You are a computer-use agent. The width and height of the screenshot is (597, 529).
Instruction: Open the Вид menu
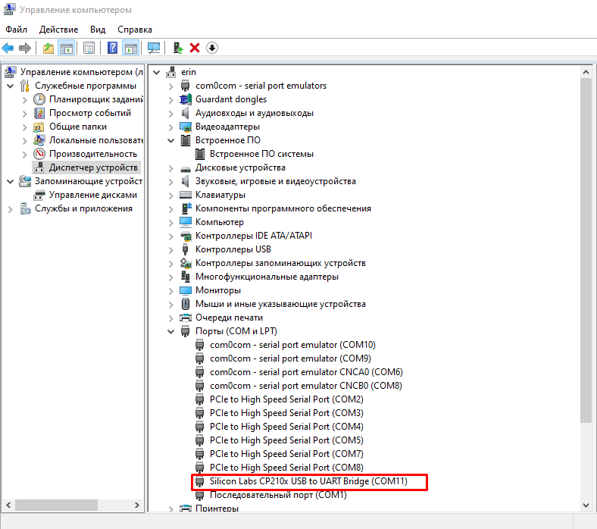[x=98, y=30]
